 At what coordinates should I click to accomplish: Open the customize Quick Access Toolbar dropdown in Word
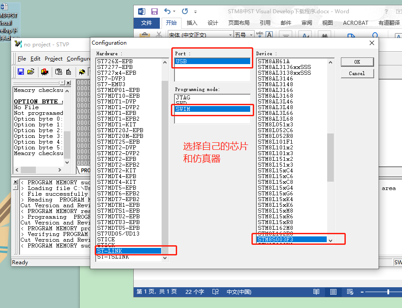(x=195, y=11)
